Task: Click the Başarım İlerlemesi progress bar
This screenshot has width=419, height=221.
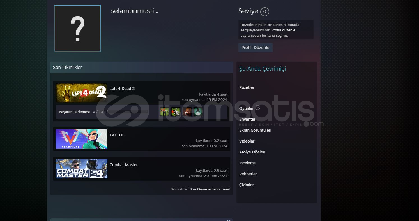Action: coord(127,111)
